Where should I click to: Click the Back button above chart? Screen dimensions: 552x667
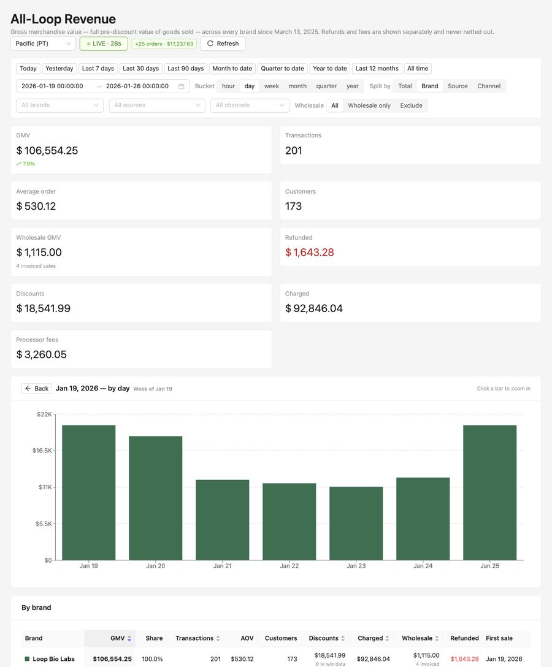click(x=37, y=389)
